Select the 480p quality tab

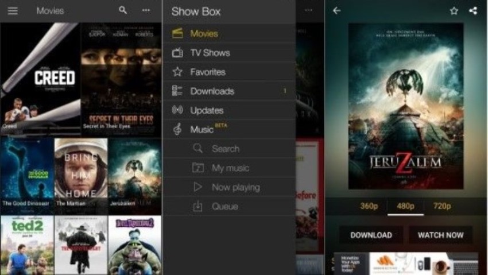tap(405, 206)
